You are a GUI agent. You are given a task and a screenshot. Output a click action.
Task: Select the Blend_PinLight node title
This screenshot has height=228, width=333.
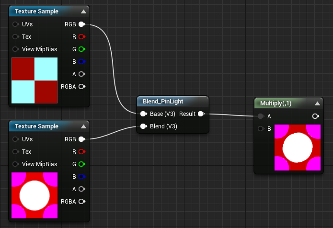[163, 102]
